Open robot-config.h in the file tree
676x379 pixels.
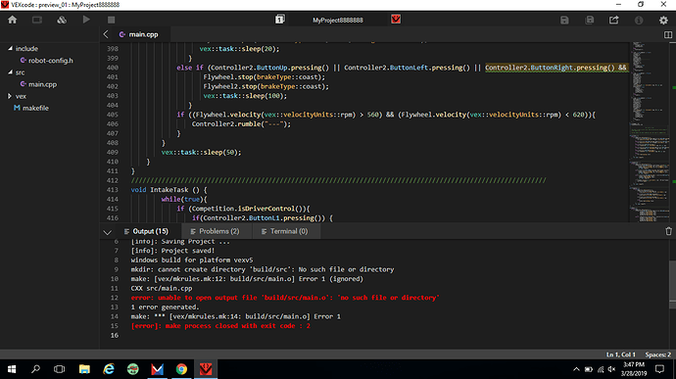point(50,61)
